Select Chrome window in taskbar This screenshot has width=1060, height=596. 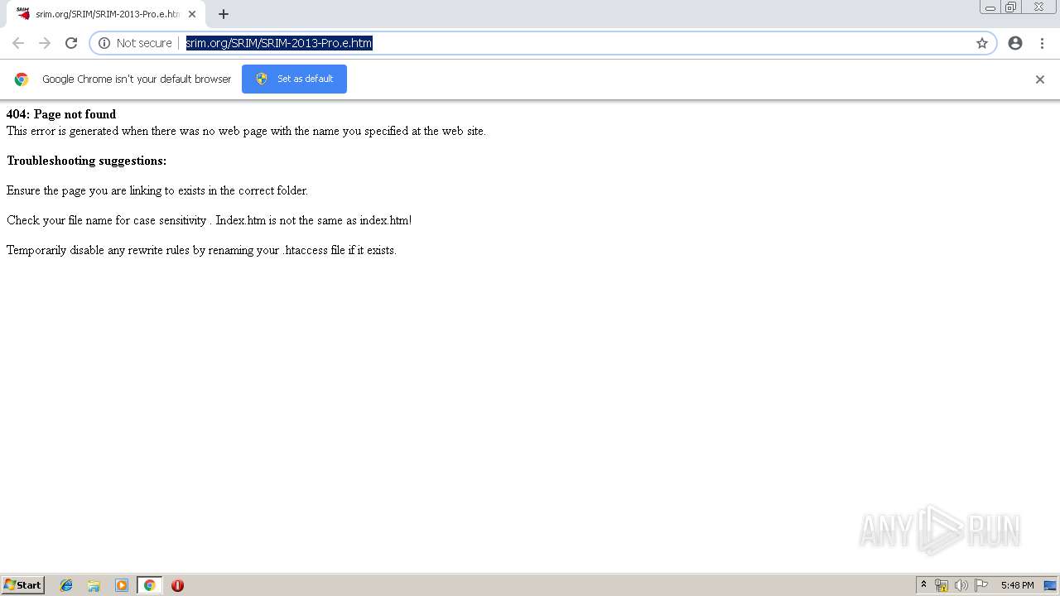coord(149,585)
